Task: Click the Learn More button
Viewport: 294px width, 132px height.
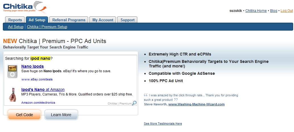Action: [x=61, y=115]
